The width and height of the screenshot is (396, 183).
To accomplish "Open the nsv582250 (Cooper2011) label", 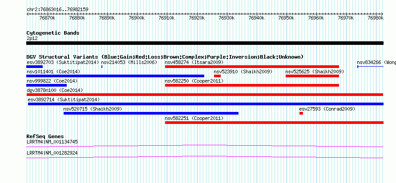I will (194, 81).
